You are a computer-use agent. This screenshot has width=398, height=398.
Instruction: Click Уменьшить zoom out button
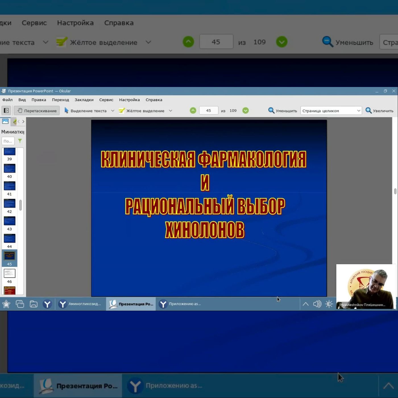[283, 111]
